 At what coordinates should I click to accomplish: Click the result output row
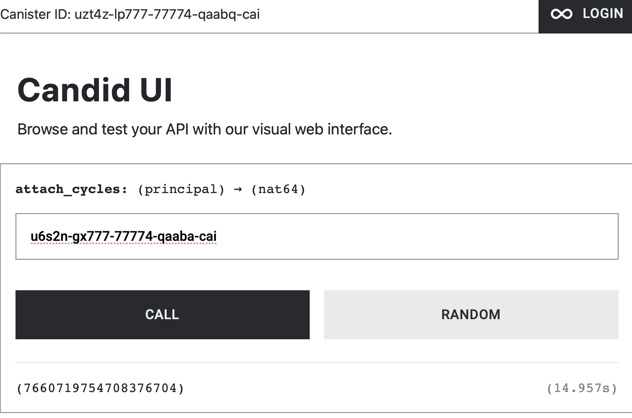[316, 388]
